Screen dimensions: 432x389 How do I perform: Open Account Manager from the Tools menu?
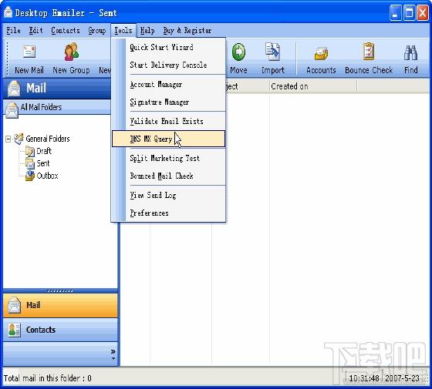pos(169,85)
